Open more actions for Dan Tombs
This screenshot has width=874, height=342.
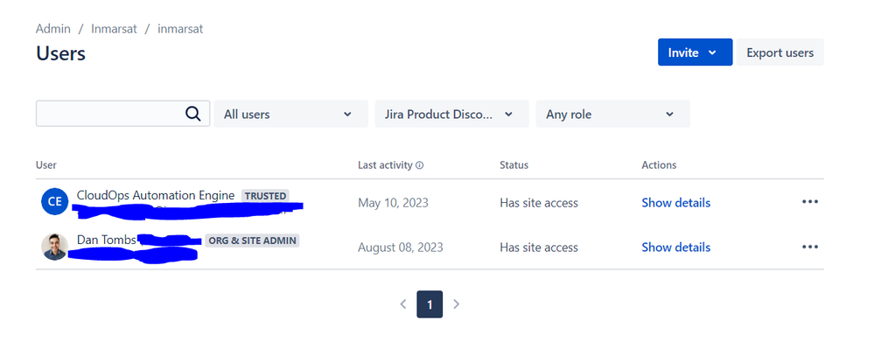pyautogui.click(x=810, y=247)
